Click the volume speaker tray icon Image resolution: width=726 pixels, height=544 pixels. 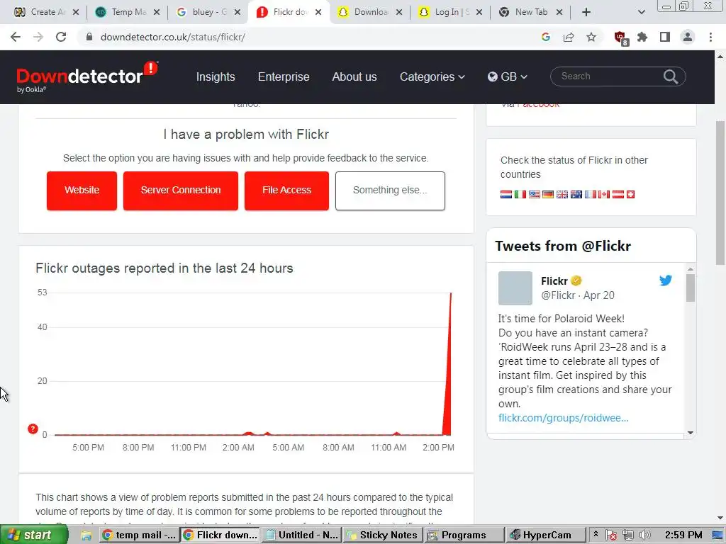point(645,535)
